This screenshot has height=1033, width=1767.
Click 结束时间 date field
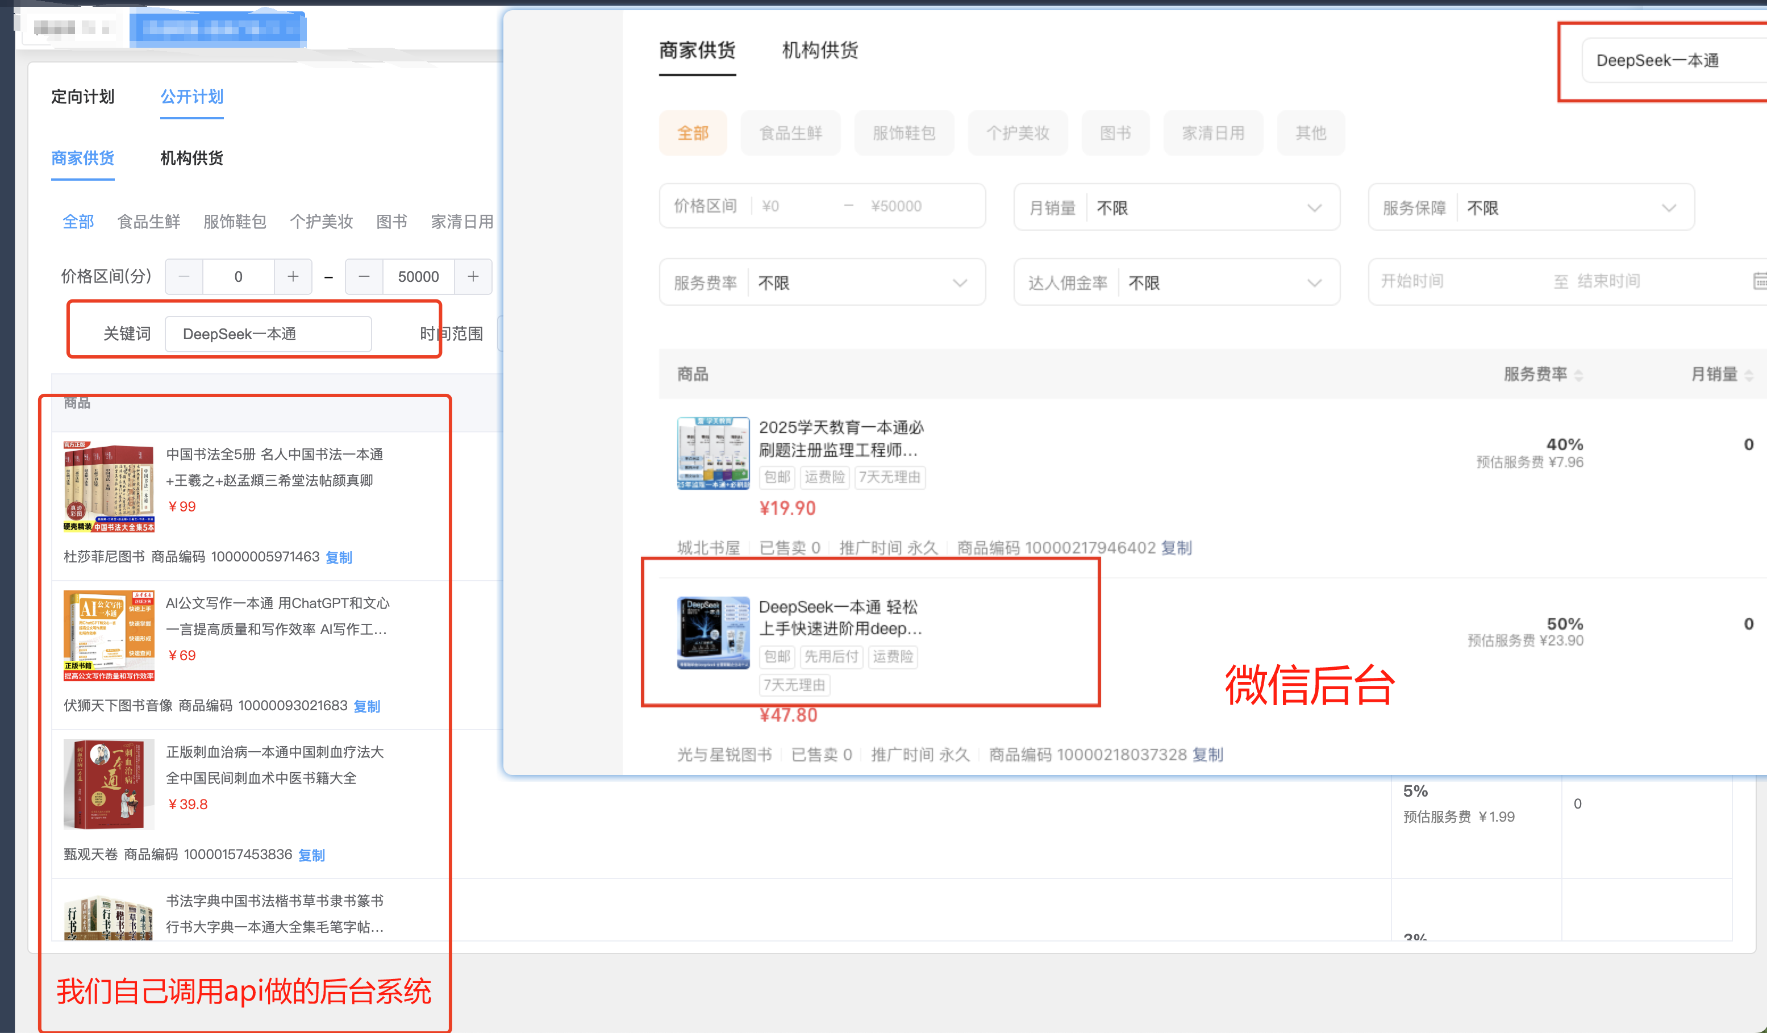pos(1608,281)
